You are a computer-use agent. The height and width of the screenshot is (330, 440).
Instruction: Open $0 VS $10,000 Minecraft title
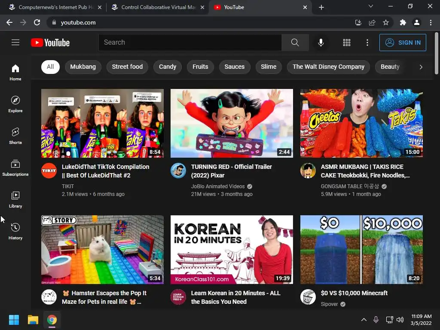tap(354, 293)
